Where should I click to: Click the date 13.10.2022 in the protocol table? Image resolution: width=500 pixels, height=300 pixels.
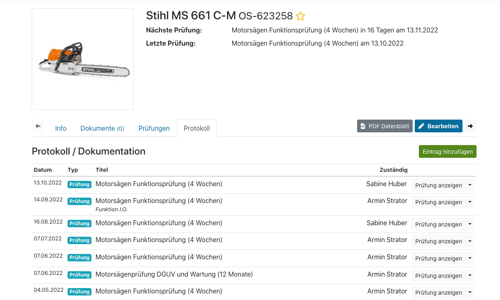48,183
